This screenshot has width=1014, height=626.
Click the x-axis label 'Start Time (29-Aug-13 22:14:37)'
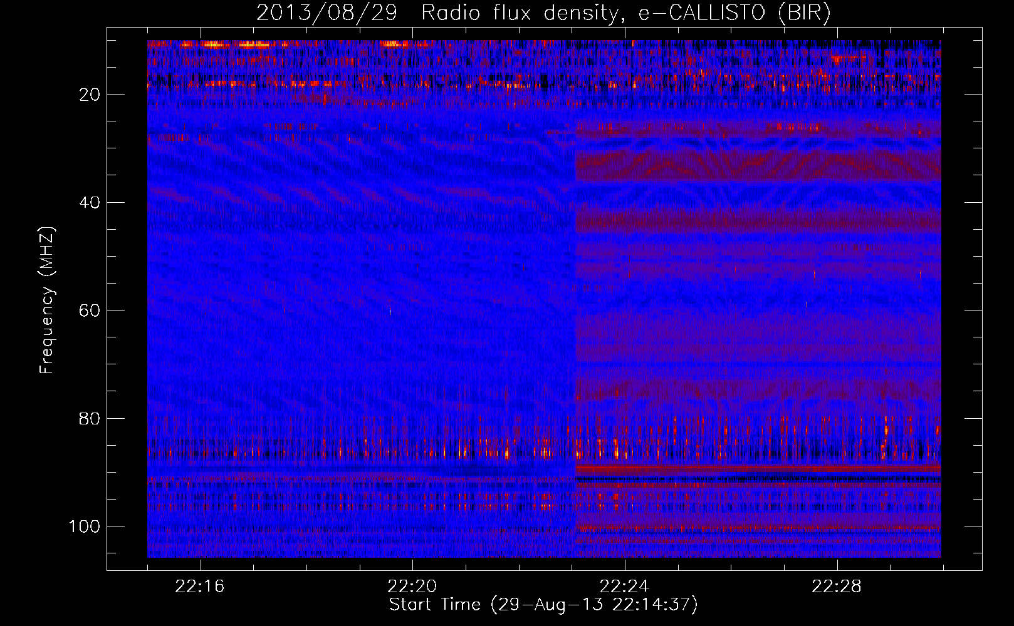[x=543, y=605]
